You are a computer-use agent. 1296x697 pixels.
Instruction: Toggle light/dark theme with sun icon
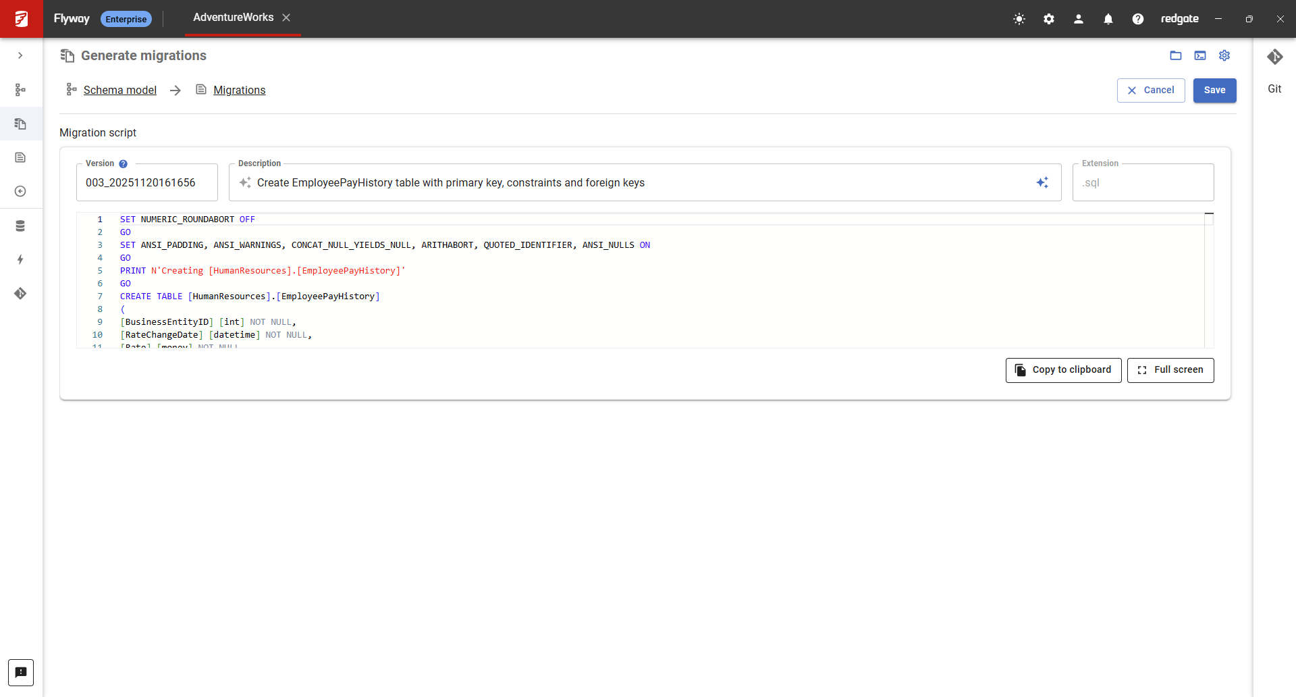1019,19
